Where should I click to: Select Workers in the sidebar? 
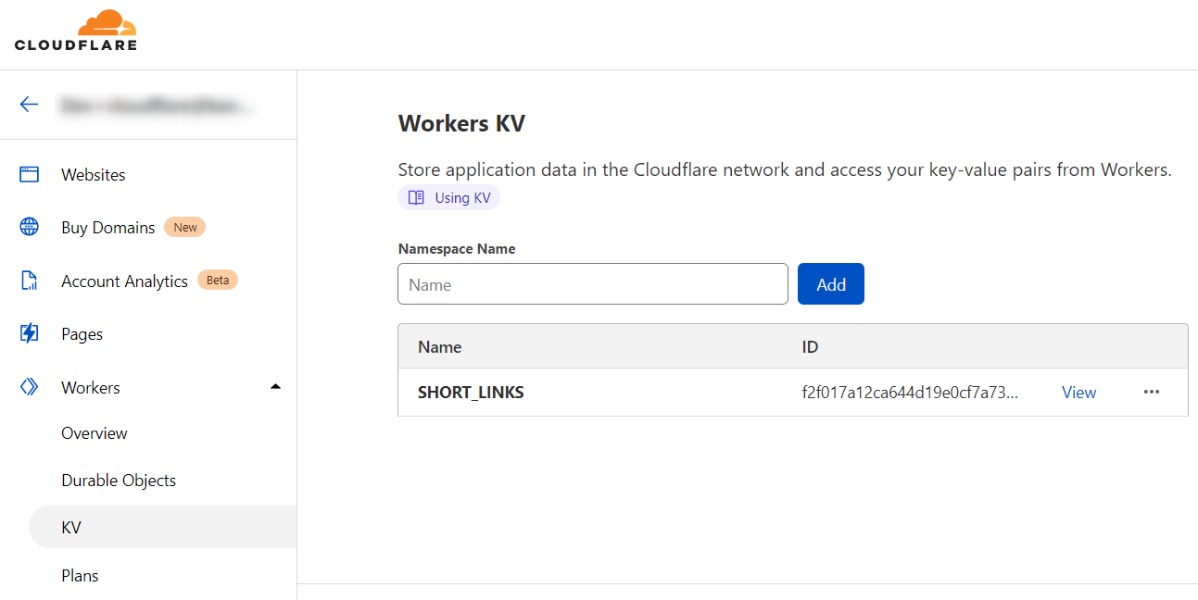(91, 387)
